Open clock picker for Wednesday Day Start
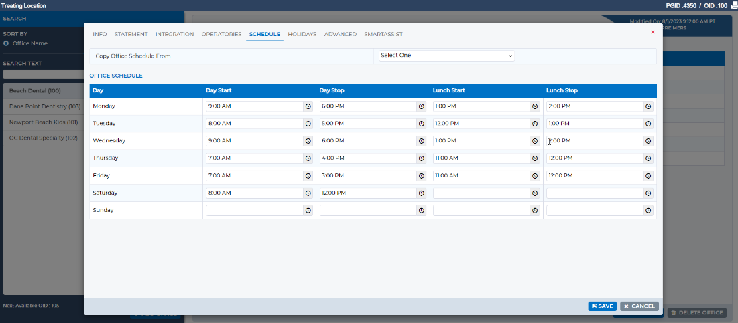 (x=308, y=141)
